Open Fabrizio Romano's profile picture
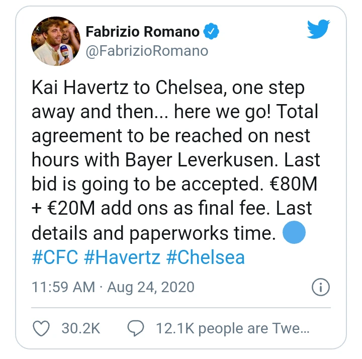This screenshot has height=359, width=362. (56, 41)
